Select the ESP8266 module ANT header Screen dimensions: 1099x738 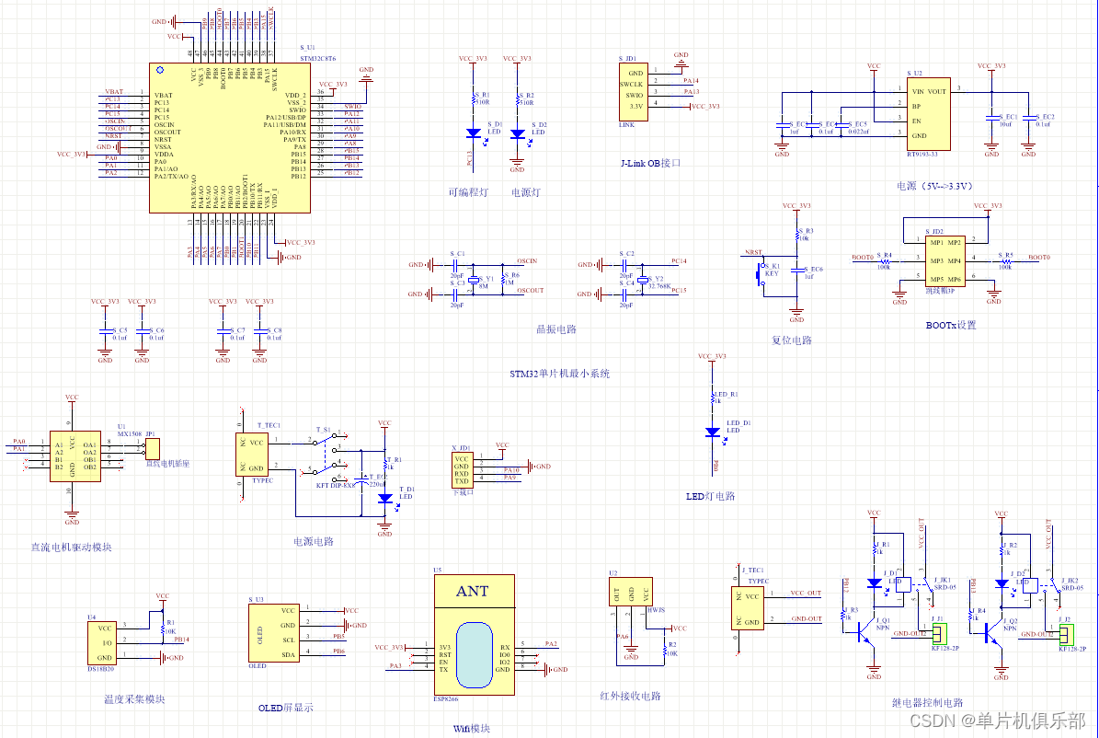point(475,592)
